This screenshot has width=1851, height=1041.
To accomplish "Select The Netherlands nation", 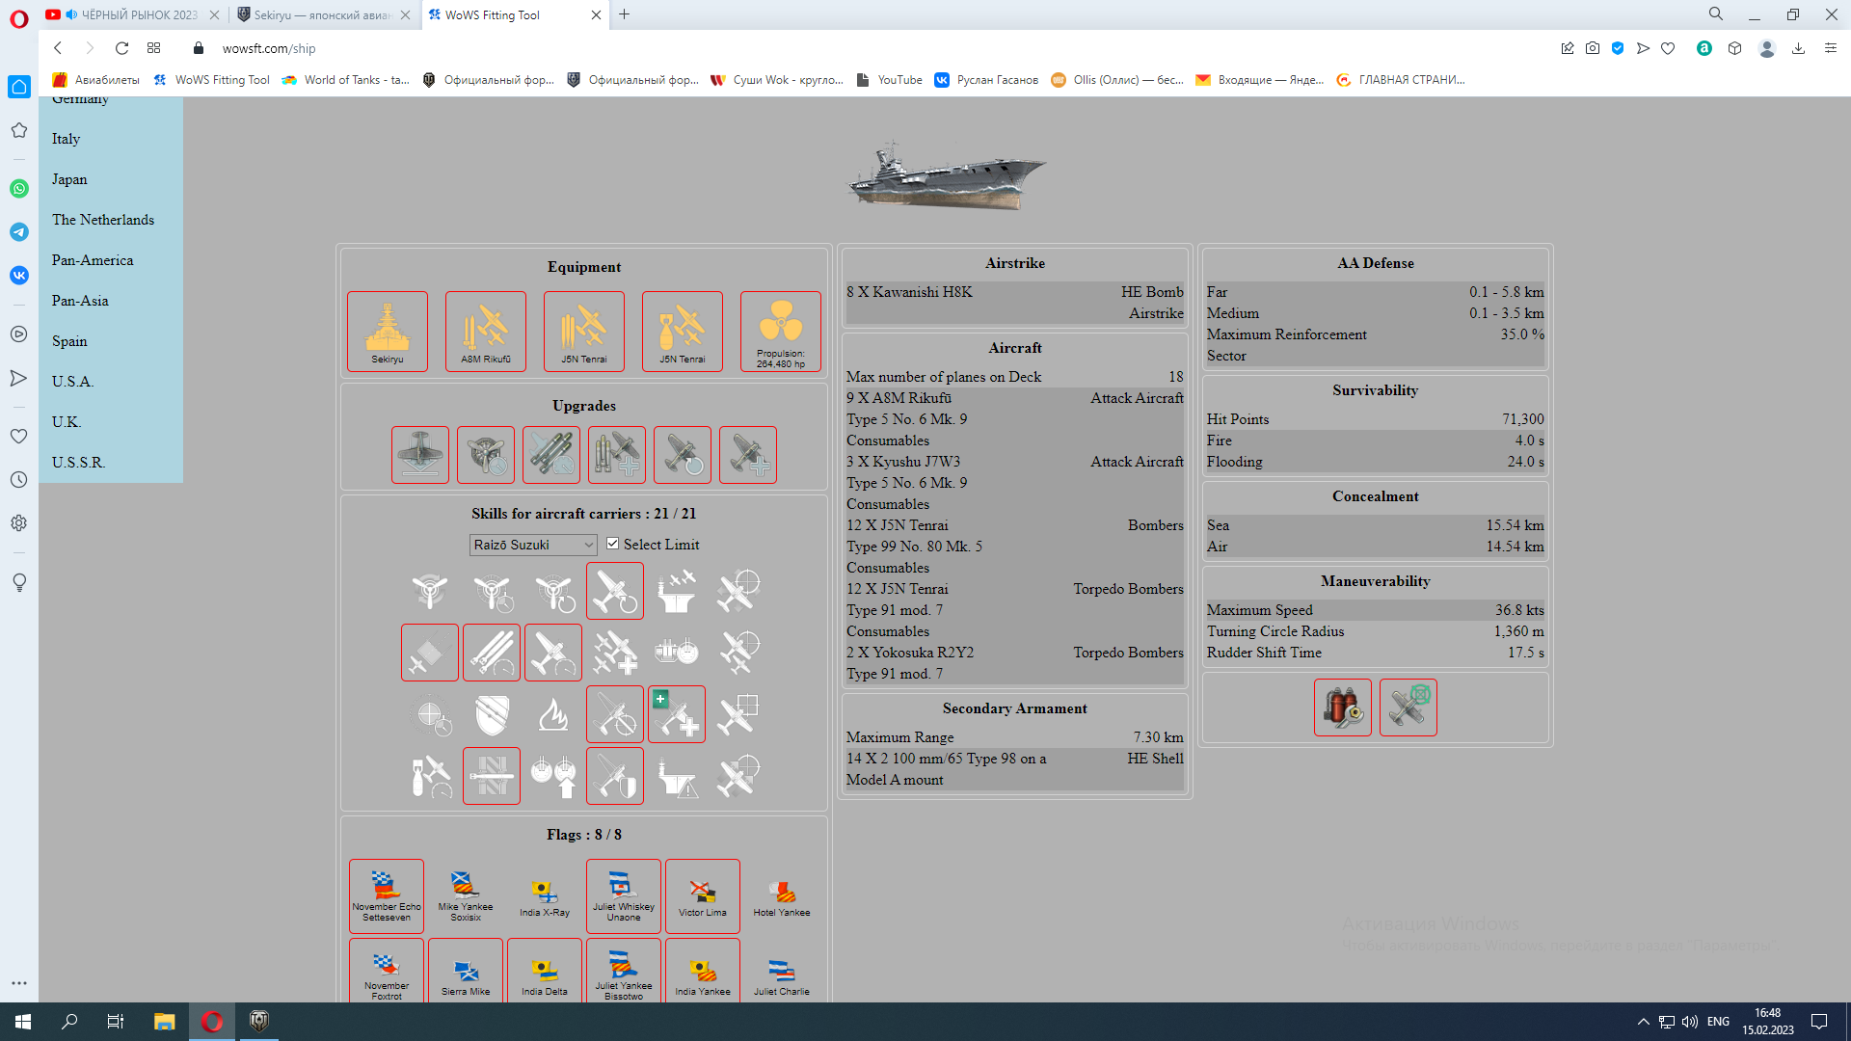I will pos(103,220).
